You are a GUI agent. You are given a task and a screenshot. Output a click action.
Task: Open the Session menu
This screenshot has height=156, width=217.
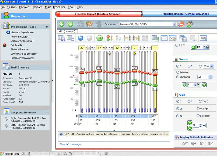[12, 7]
